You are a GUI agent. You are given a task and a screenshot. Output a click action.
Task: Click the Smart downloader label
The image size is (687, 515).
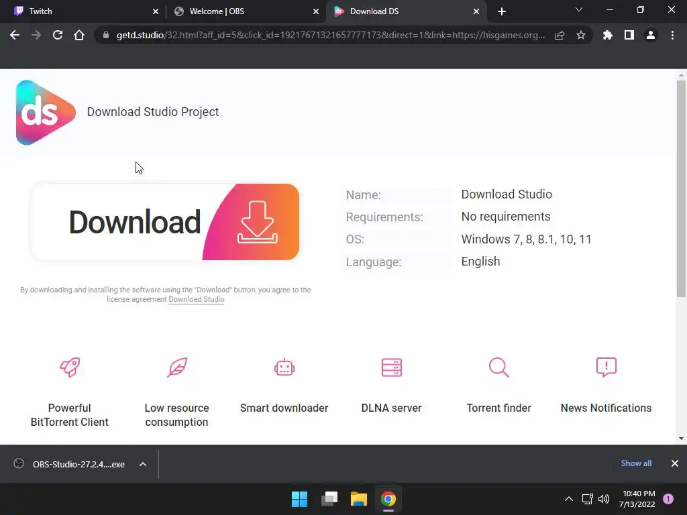click(284, 408)
